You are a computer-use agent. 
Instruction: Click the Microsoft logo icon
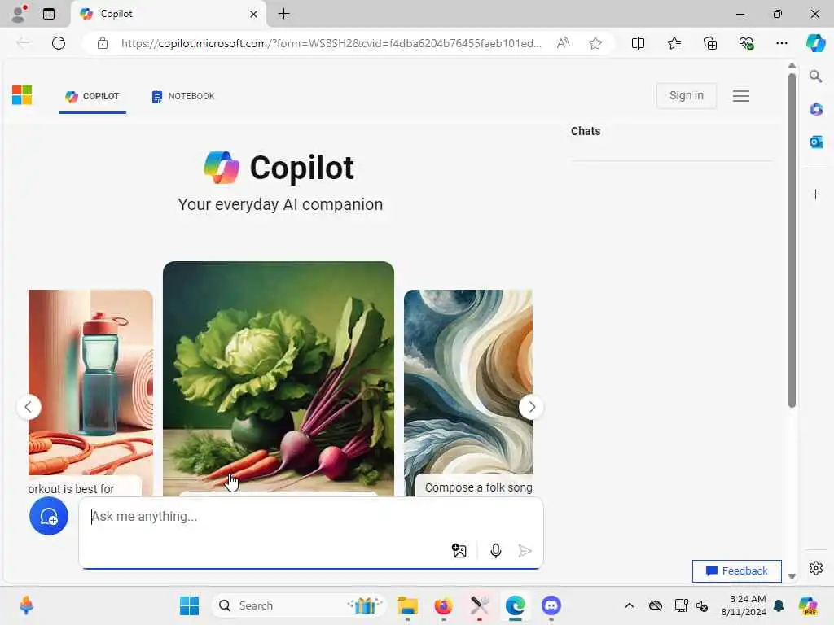tap(22, 95)
